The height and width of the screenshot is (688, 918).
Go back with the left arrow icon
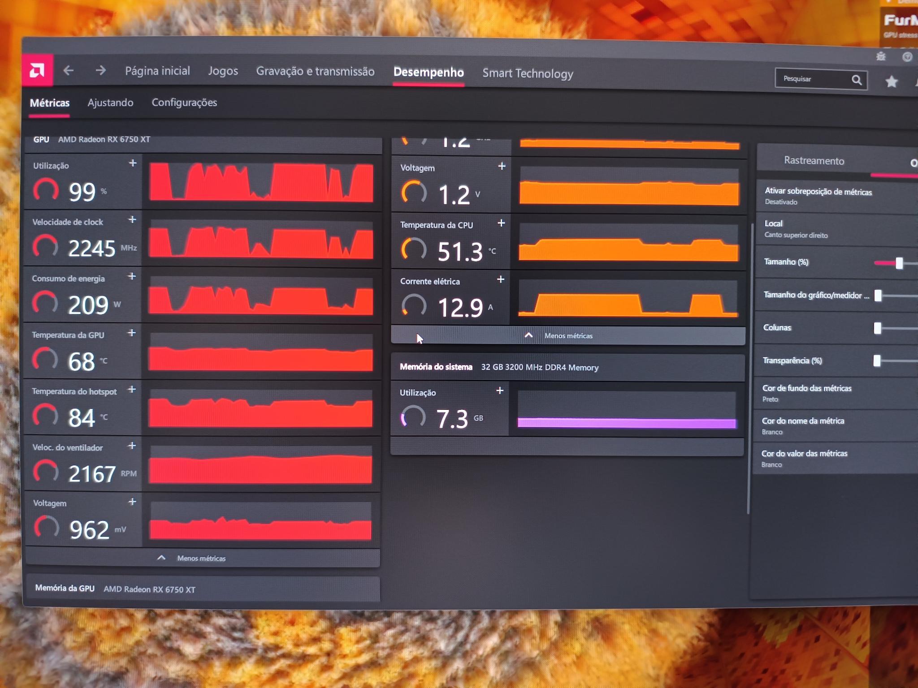(x=68, y=70)
